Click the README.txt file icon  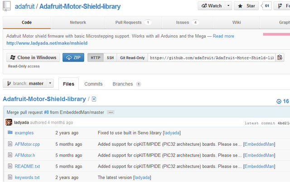(x=10, y=166)
